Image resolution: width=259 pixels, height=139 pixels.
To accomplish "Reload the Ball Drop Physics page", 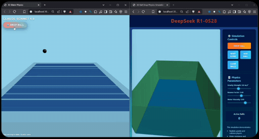I will click(x=143, y=12).
